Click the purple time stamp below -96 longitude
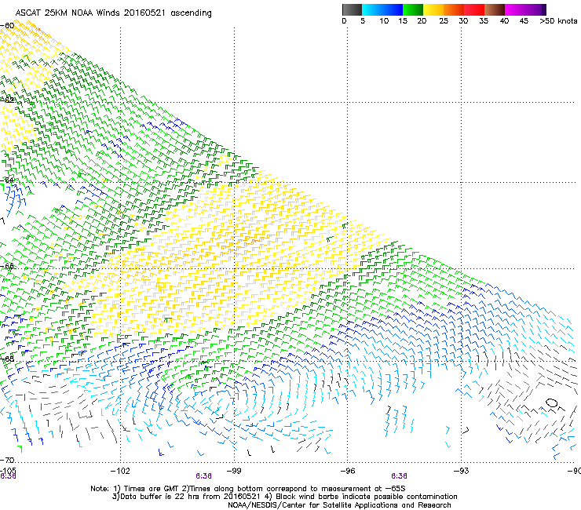Image resolution: width=581 pixels, height=510 pixels. [x=399, y=476]
